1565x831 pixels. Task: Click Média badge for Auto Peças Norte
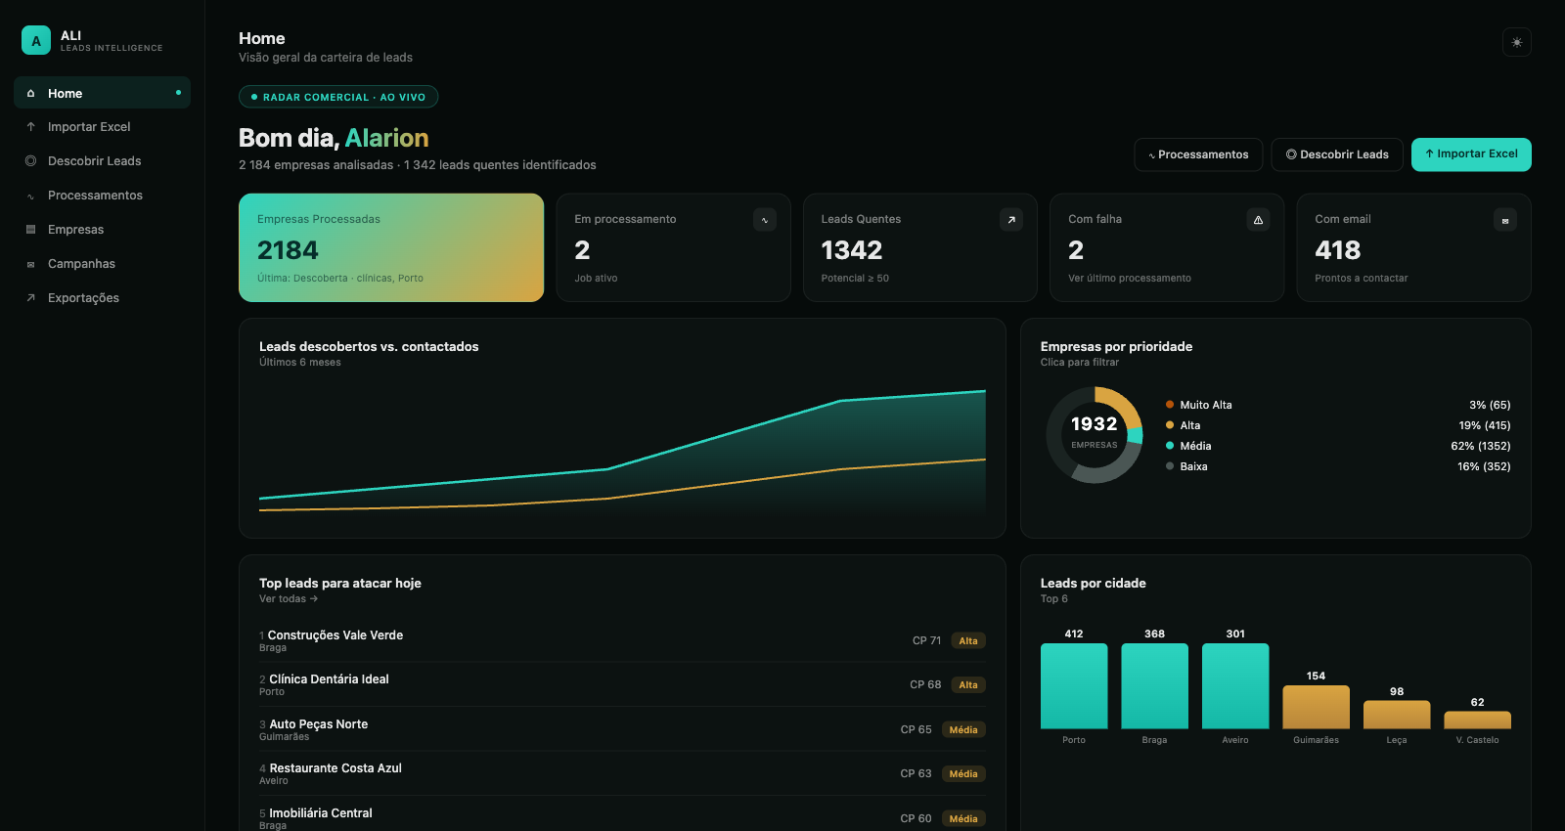963,730
